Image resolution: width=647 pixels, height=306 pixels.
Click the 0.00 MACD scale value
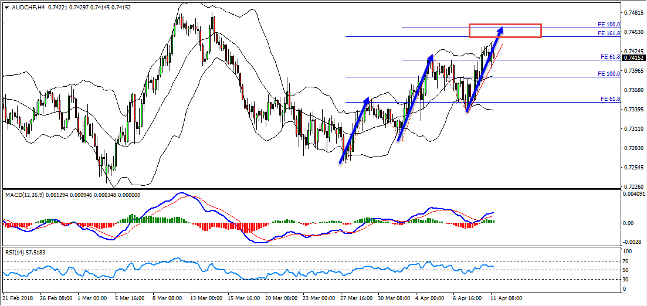(x=628, y=223)
